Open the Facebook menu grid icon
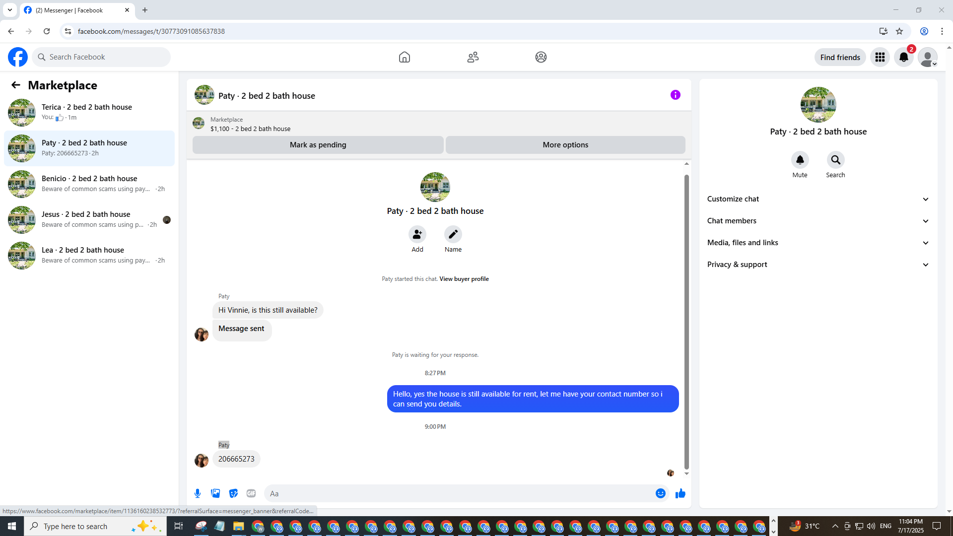The height and width of the screenshot is (536, 953). coord(880,57)
